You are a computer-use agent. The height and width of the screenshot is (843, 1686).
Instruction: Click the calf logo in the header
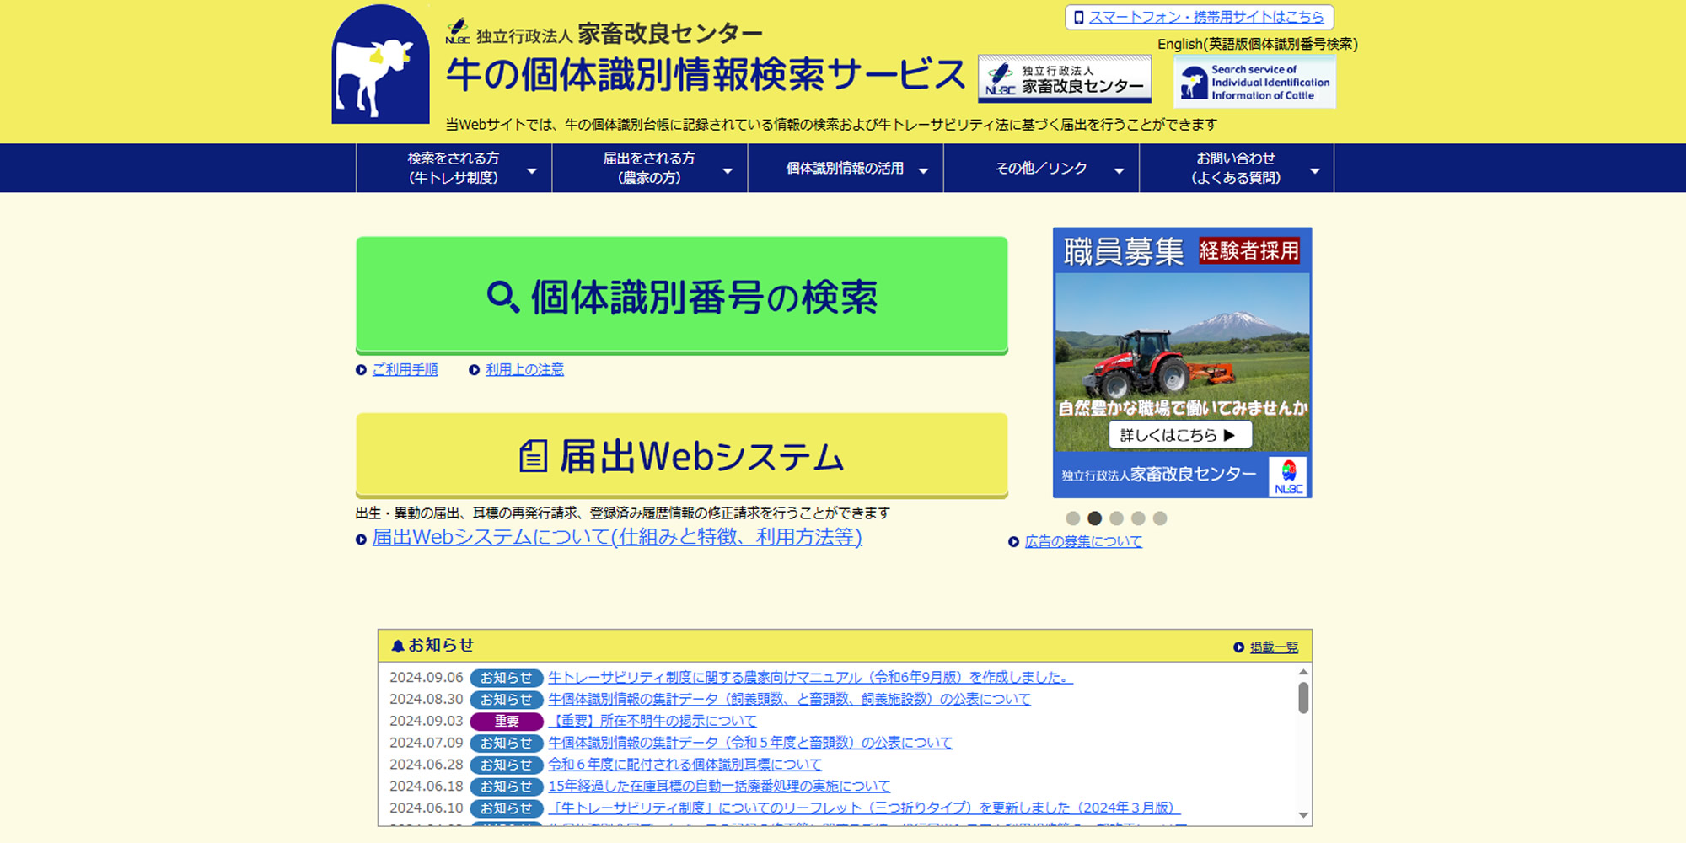pos(380,65)
